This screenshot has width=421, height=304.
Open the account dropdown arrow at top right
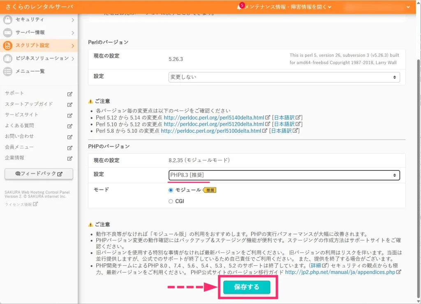coord(408,7)
